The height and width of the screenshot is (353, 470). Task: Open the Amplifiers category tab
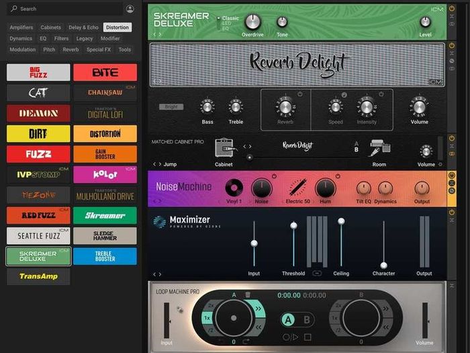[x=21, y=28]
